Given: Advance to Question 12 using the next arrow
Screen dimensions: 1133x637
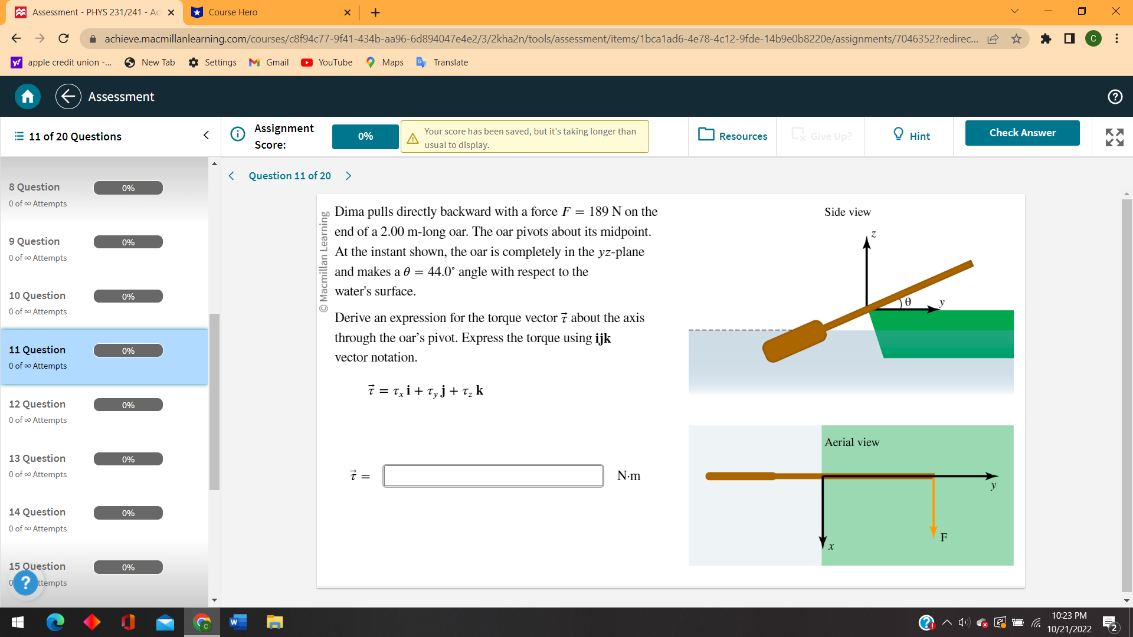Looking at the screenshot, I should tap(348, 175).
